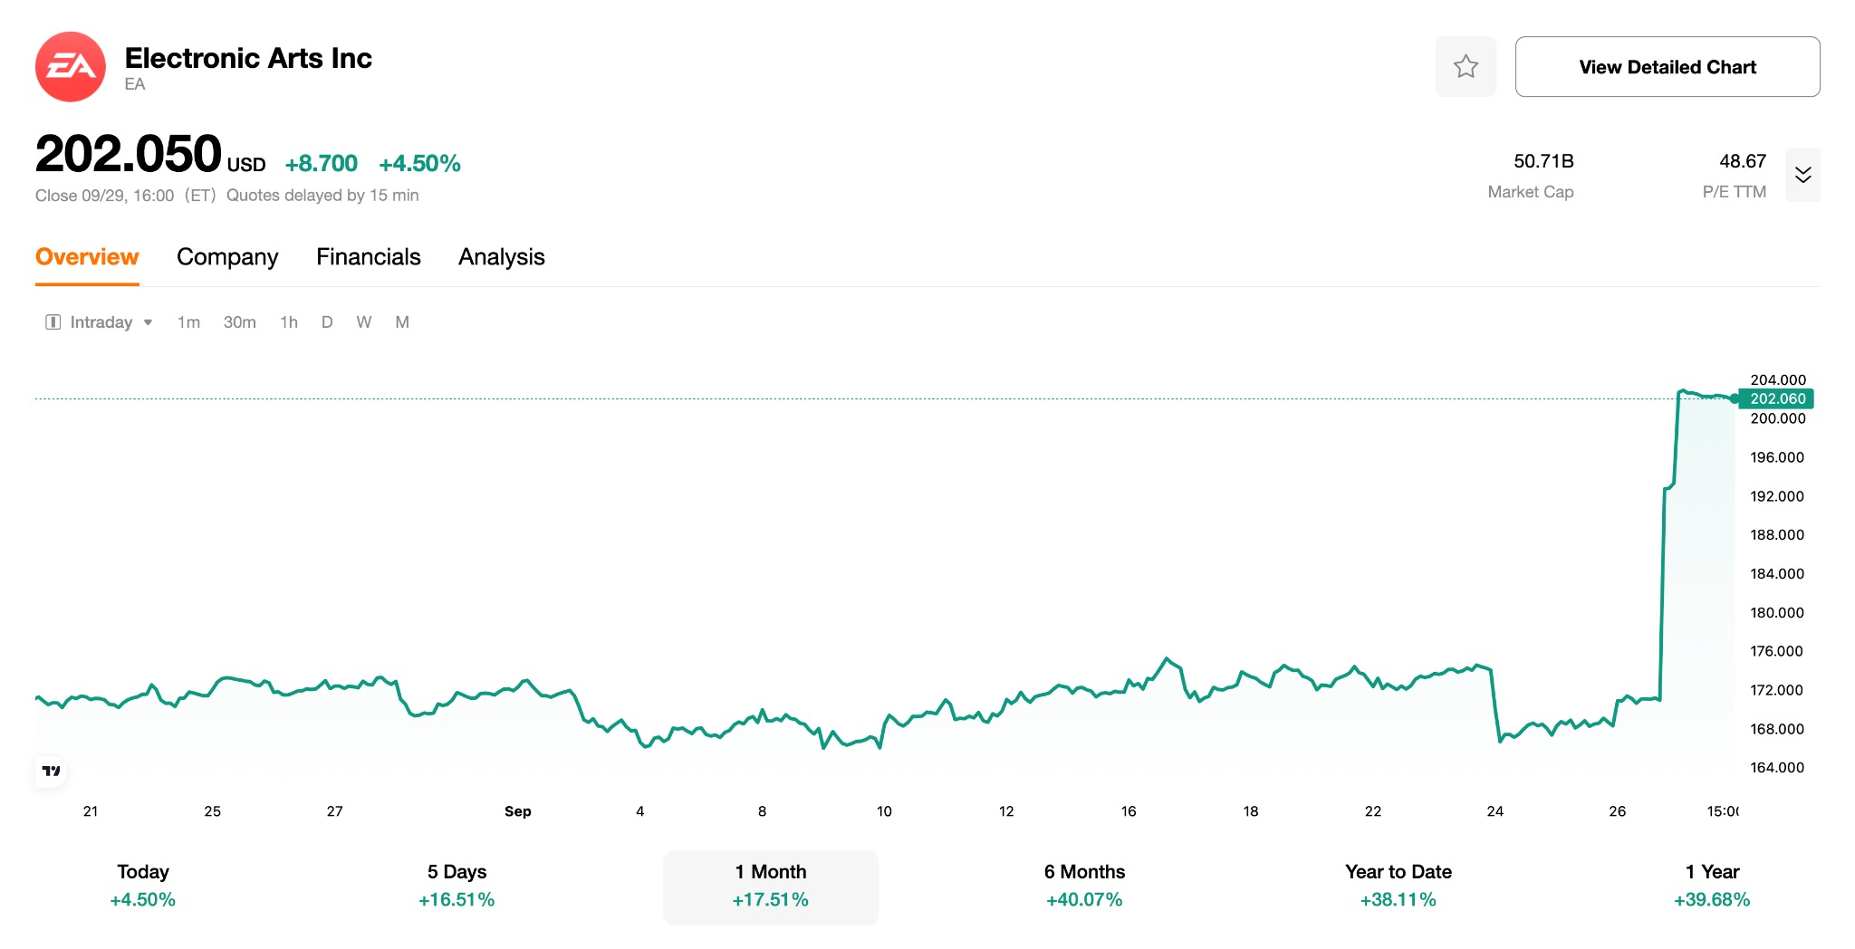Click the 50.71B Market Cap value
The image size is (1855, 949).
click(1543, 161)
